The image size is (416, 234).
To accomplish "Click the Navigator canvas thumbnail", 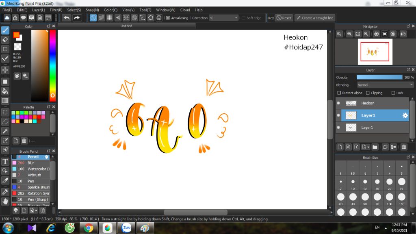I will point(375,52).
